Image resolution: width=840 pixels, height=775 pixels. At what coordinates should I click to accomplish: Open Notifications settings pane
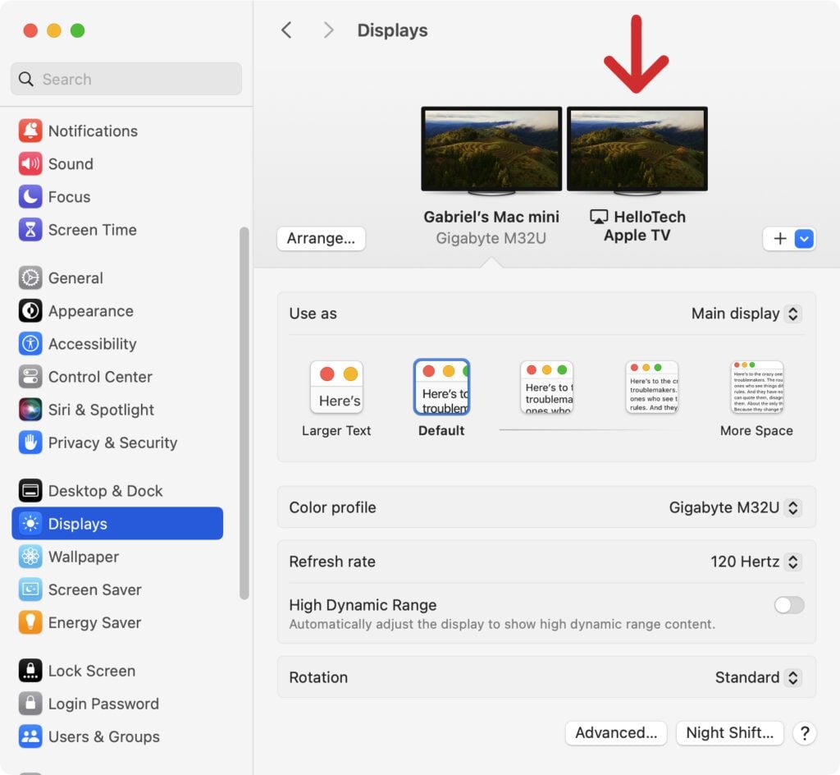pyautogui.click(x=117, y=131)
